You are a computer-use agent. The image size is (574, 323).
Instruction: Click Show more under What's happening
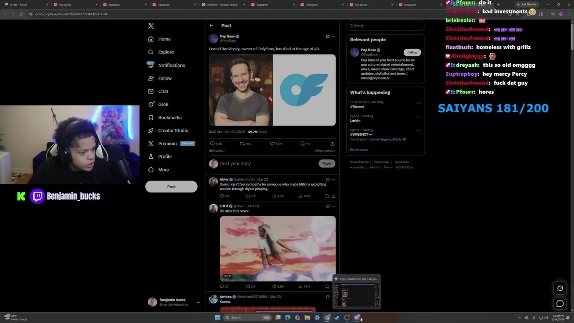[x=359, y=150]
